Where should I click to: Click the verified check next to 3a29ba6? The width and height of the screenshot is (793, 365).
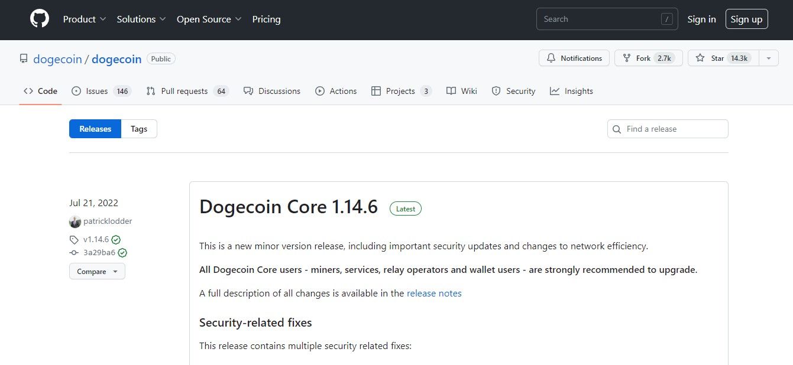pos(122,253)
